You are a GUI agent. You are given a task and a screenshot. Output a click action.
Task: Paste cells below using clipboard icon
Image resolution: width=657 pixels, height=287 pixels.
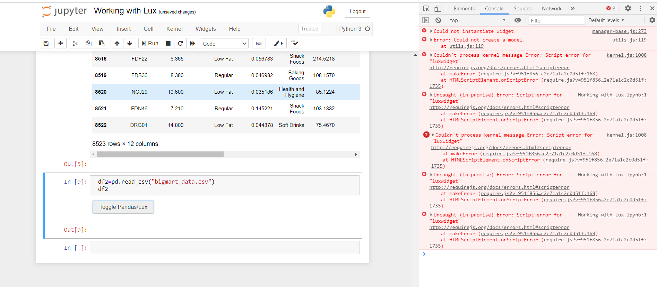coord(102,43)
